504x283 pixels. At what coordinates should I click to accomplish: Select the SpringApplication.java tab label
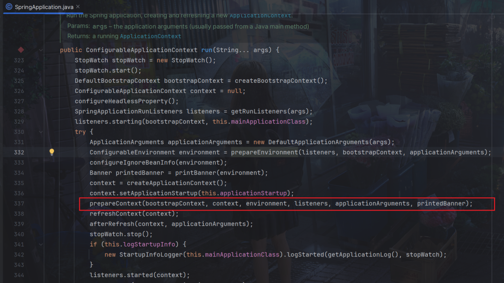point(44,7)
